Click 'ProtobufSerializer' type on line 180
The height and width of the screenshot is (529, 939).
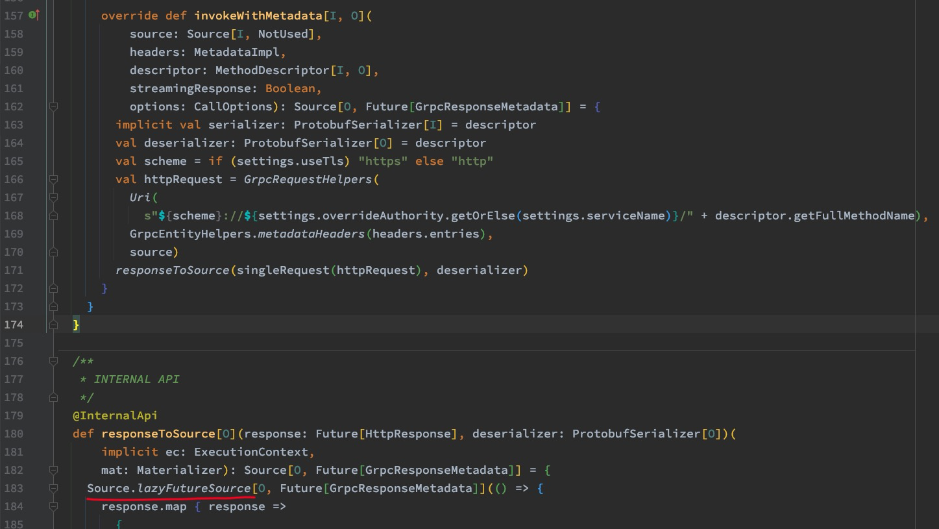(x=637, y=434)
